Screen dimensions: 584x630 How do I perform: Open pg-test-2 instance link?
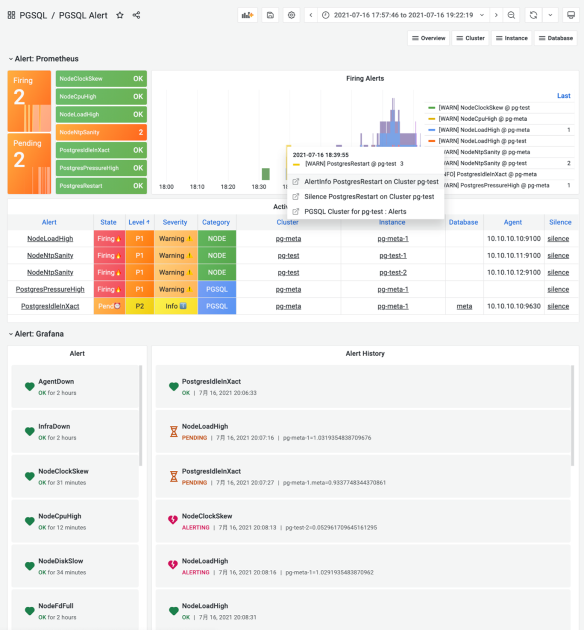[393, 272]
